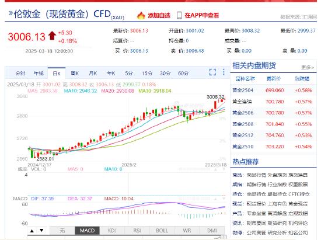Click the DIF: 37.39 MACD value
Viewport: 321px width, 240px height.
click(42, 199)
